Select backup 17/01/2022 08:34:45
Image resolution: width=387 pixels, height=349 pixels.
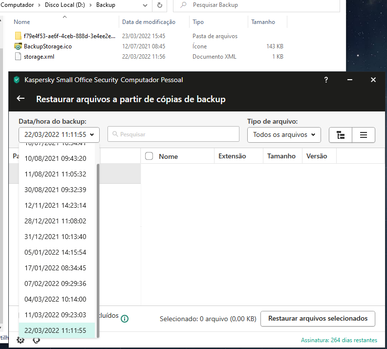57,268
